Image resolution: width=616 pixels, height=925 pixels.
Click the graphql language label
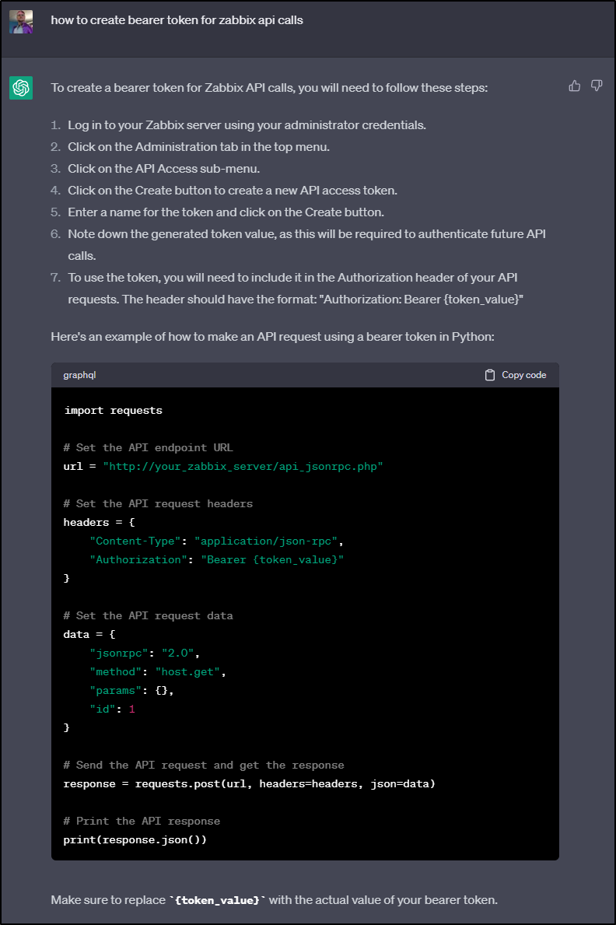[x=79, y=375]
